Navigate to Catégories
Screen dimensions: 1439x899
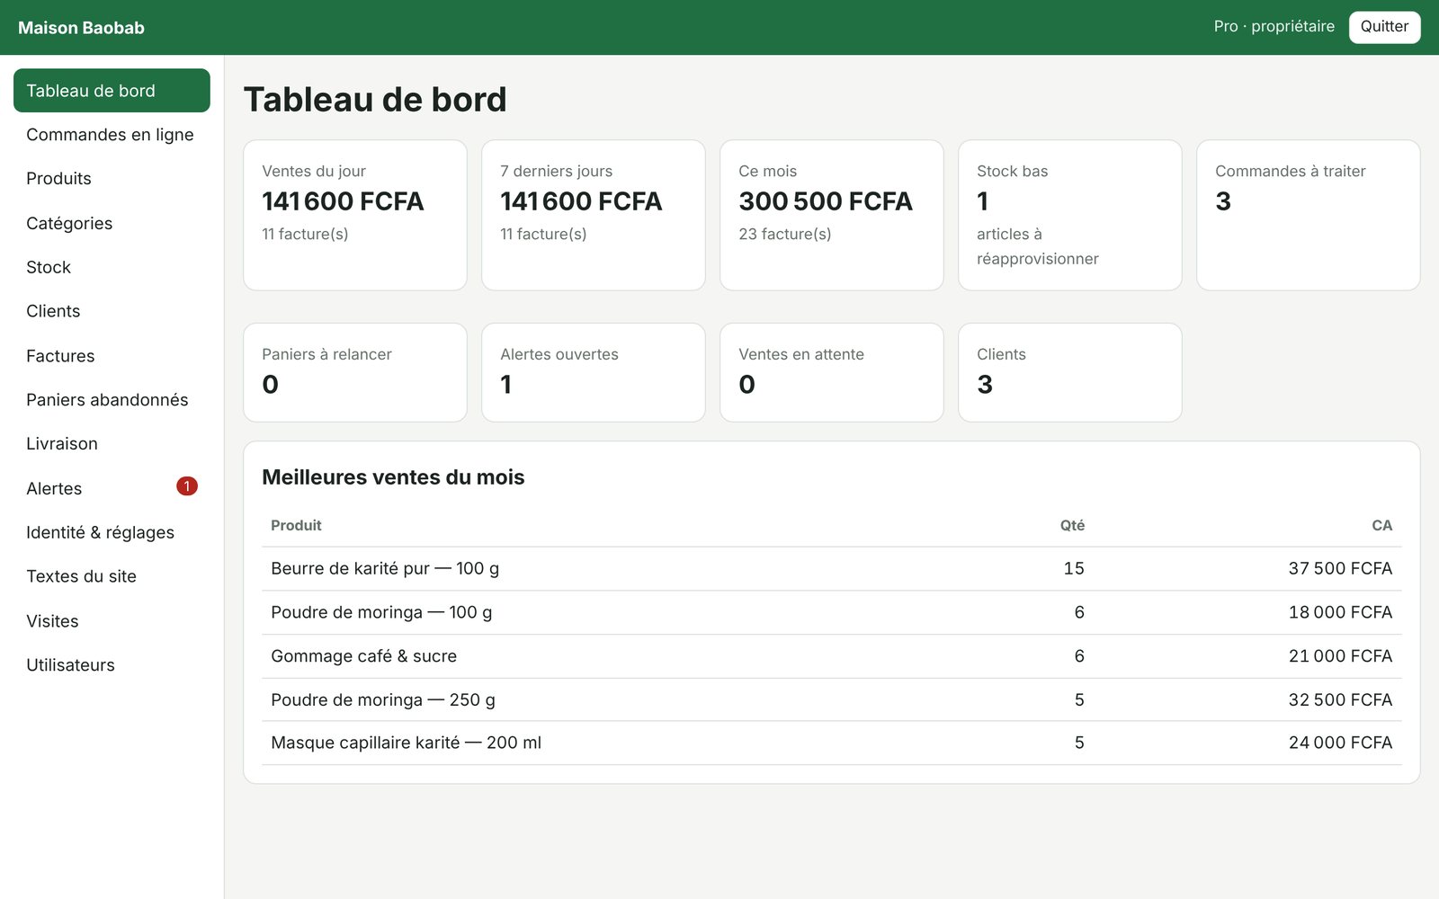tap(112, 223)
